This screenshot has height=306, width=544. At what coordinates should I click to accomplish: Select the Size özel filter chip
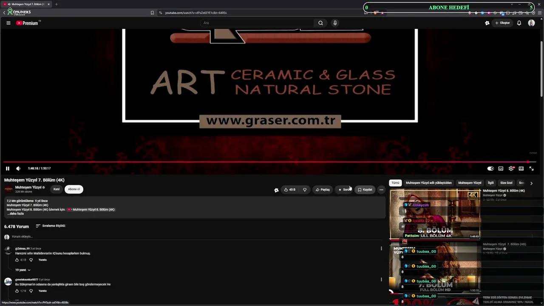pyautogui.click(x=506, y=183)
